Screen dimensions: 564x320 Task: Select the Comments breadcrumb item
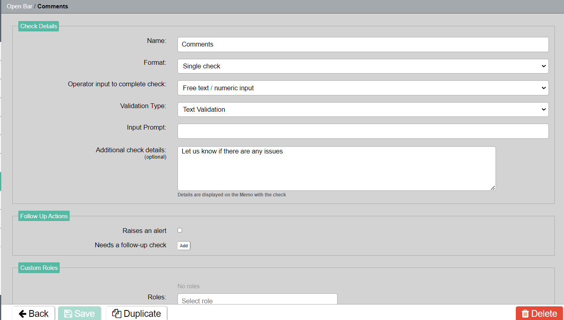[x=53, y=6]
